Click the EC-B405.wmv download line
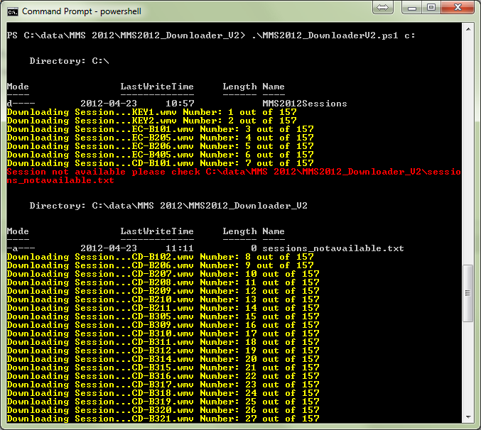Image resolution: width=481 pixels, height=430 pixels. (x=161, y=155)
